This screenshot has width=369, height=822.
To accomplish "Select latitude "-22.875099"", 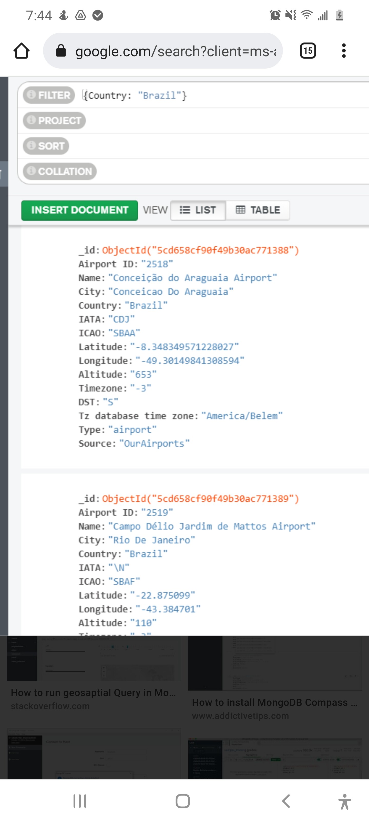I will pyautogui.click(x=162, y=595).
